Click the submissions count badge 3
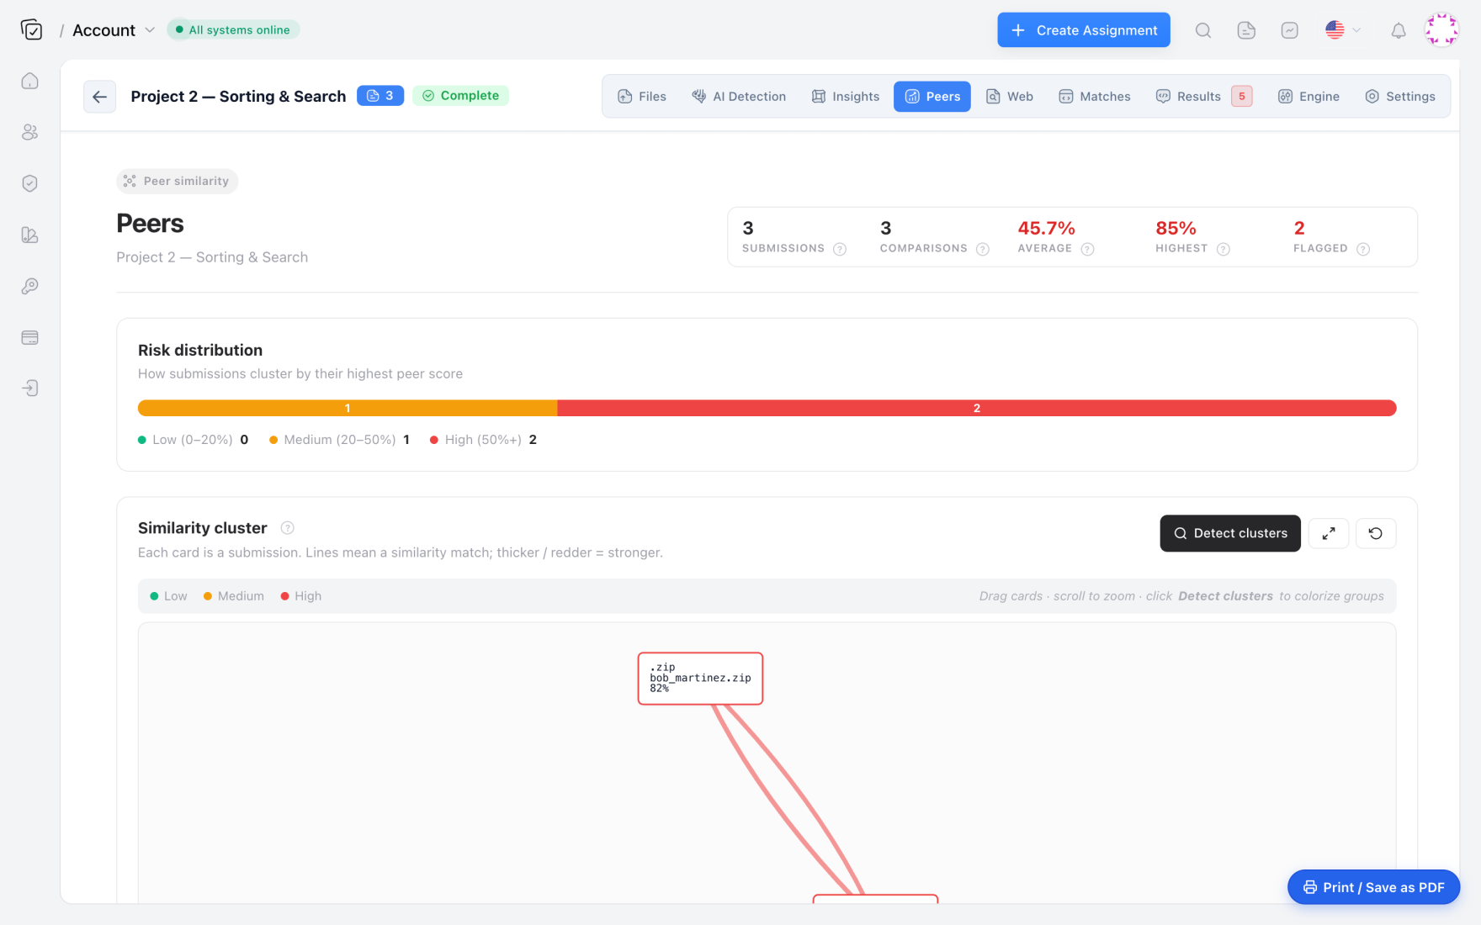 point(380,96)
